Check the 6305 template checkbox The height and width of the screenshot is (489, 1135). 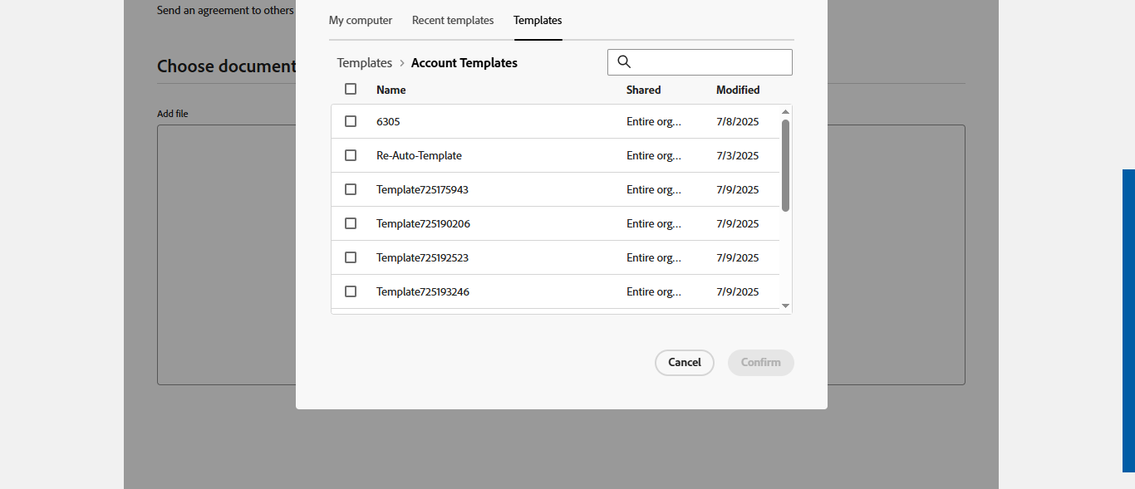tap(351, 121)
